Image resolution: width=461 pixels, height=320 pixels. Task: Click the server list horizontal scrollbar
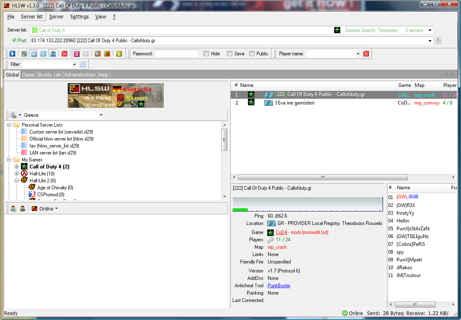coord(323,177)
